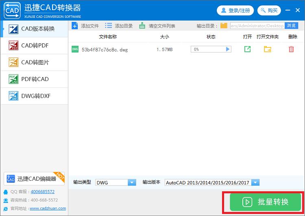The image size is (305, 216).
Task: Click the 购买 purchase button
Action: coord(269,11)
